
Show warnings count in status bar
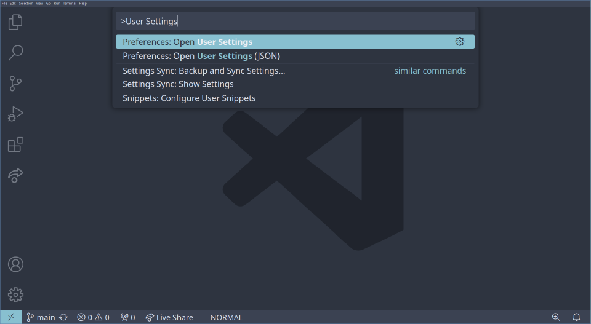pos(102,317)
